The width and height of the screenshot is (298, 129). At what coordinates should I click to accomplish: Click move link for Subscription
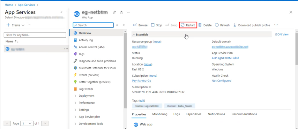tap(153, 76)
